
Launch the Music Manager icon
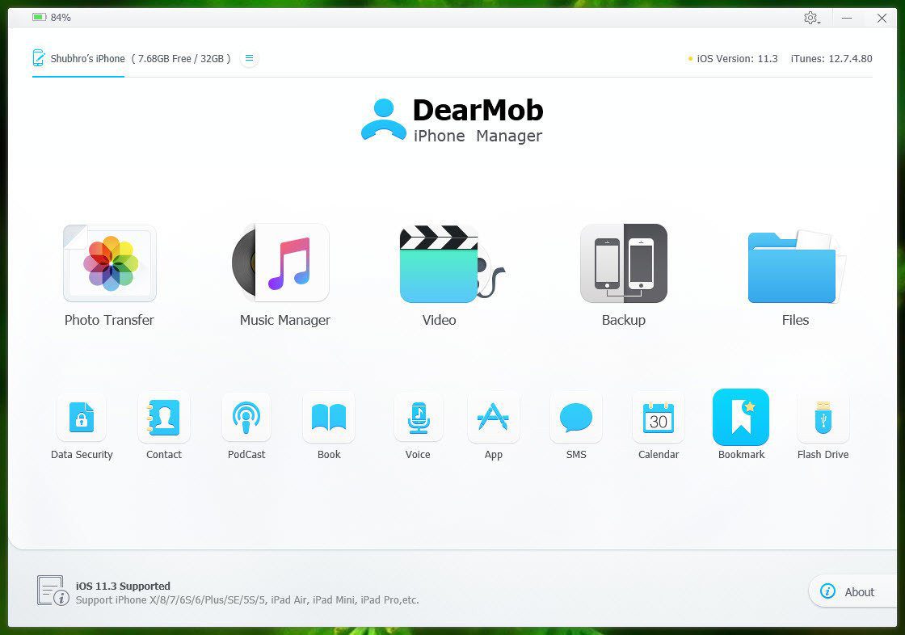tap(280, 263)
